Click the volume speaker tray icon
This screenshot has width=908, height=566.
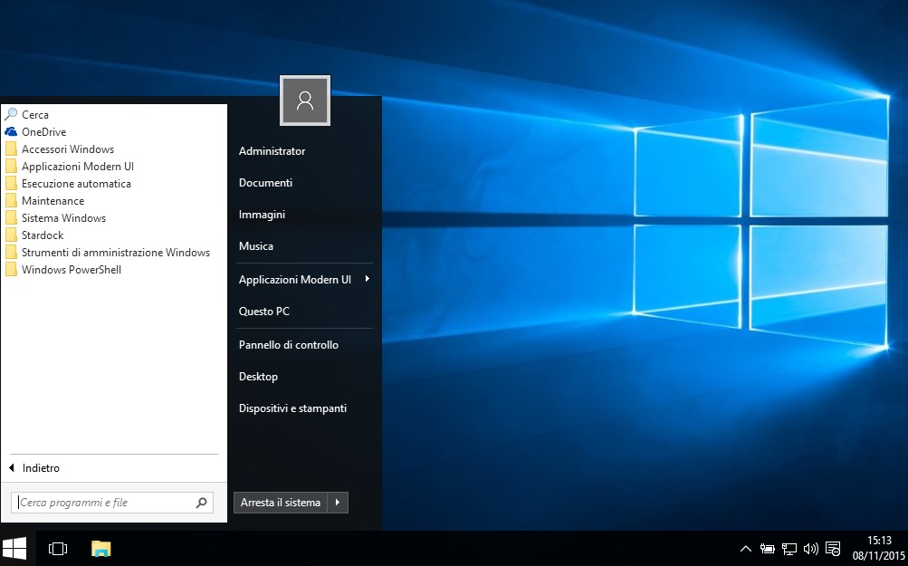point(811,549)
